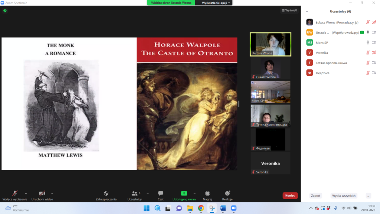
Task: Mute Mons SP's microphone in participant list
Action: [x=368, y=43]
